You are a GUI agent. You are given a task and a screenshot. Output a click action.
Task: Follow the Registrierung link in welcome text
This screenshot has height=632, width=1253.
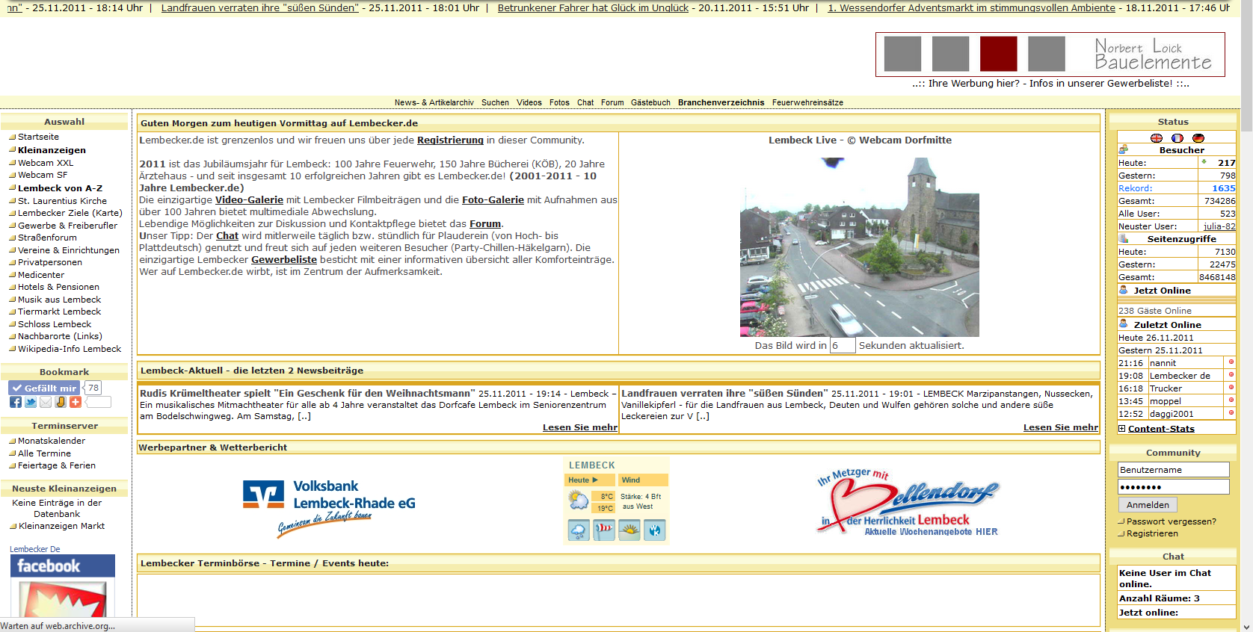pyautogui.click(x=450, y=140)
